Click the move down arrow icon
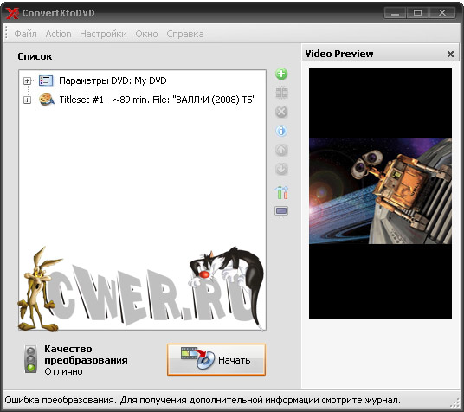Image resolution: width=464 pixels, height=412 pixels. [281, 169]
